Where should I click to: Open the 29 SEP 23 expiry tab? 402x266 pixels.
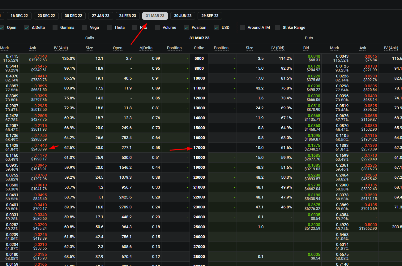(x=210, y=16)
